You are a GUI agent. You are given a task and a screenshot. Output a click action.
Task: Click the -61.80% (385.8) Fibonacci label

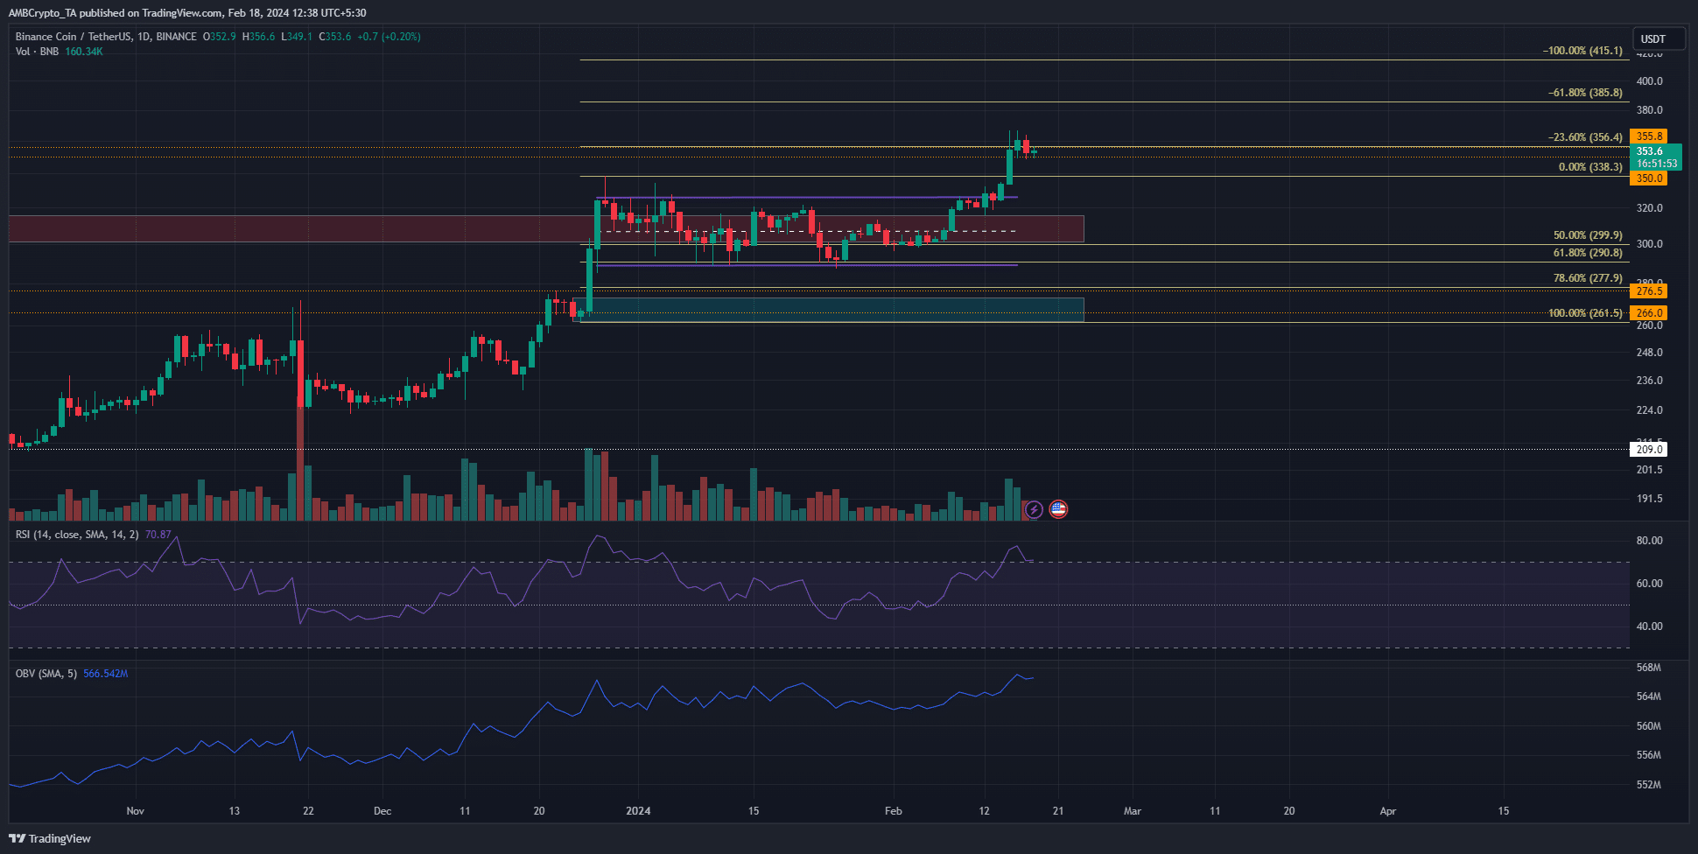click(x=1585, y=93)
